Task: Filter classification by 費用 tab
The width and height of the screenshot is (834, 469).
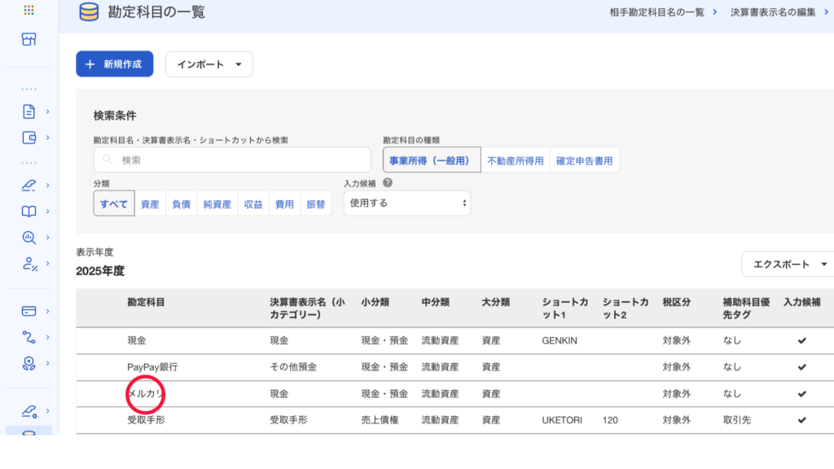Action: click(x=284, y=204)
